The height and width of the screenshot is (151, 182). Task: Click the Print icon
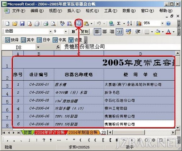pyautogui.click(x=46, y=24)
